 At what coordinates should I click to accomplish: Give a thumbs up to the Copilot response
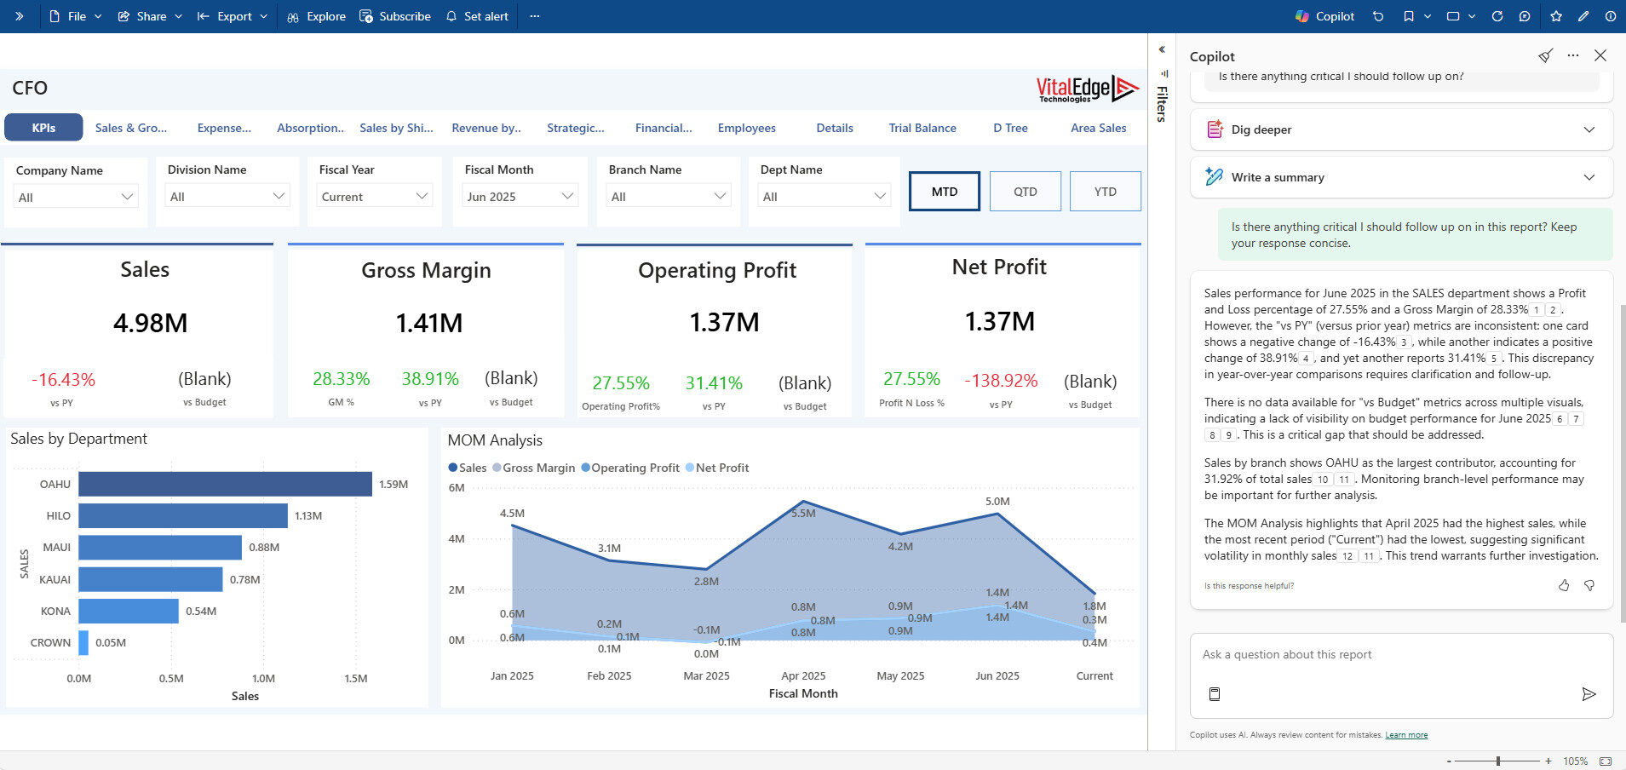(x=1563, y=585)
